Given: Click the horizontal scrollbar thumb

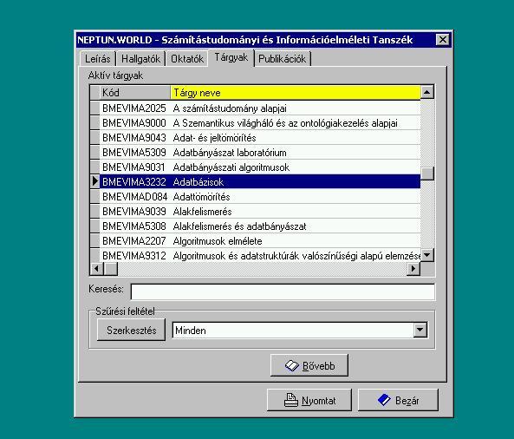Looking at the screenshot, I should click(110, 269).
